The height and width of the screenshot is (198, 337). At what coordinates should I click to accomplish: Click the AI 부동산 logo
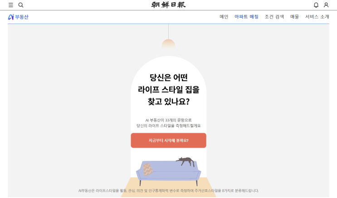18,17
